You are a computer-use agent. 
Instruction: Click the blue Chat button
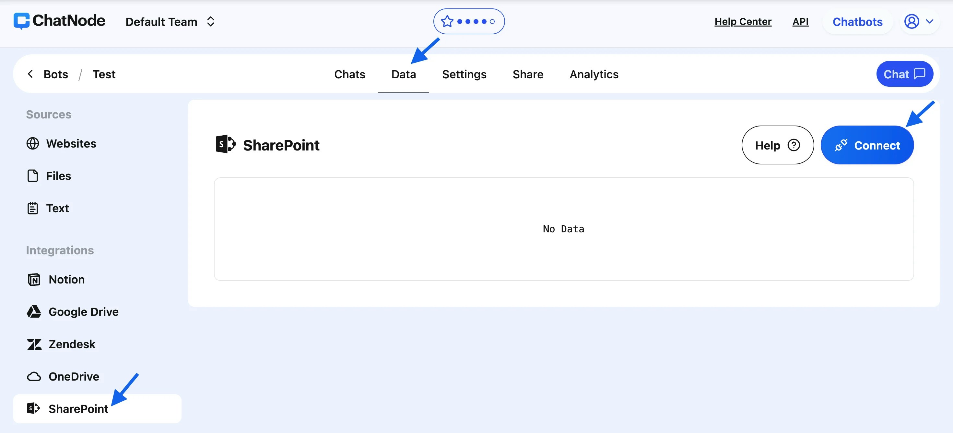(904, 74)
